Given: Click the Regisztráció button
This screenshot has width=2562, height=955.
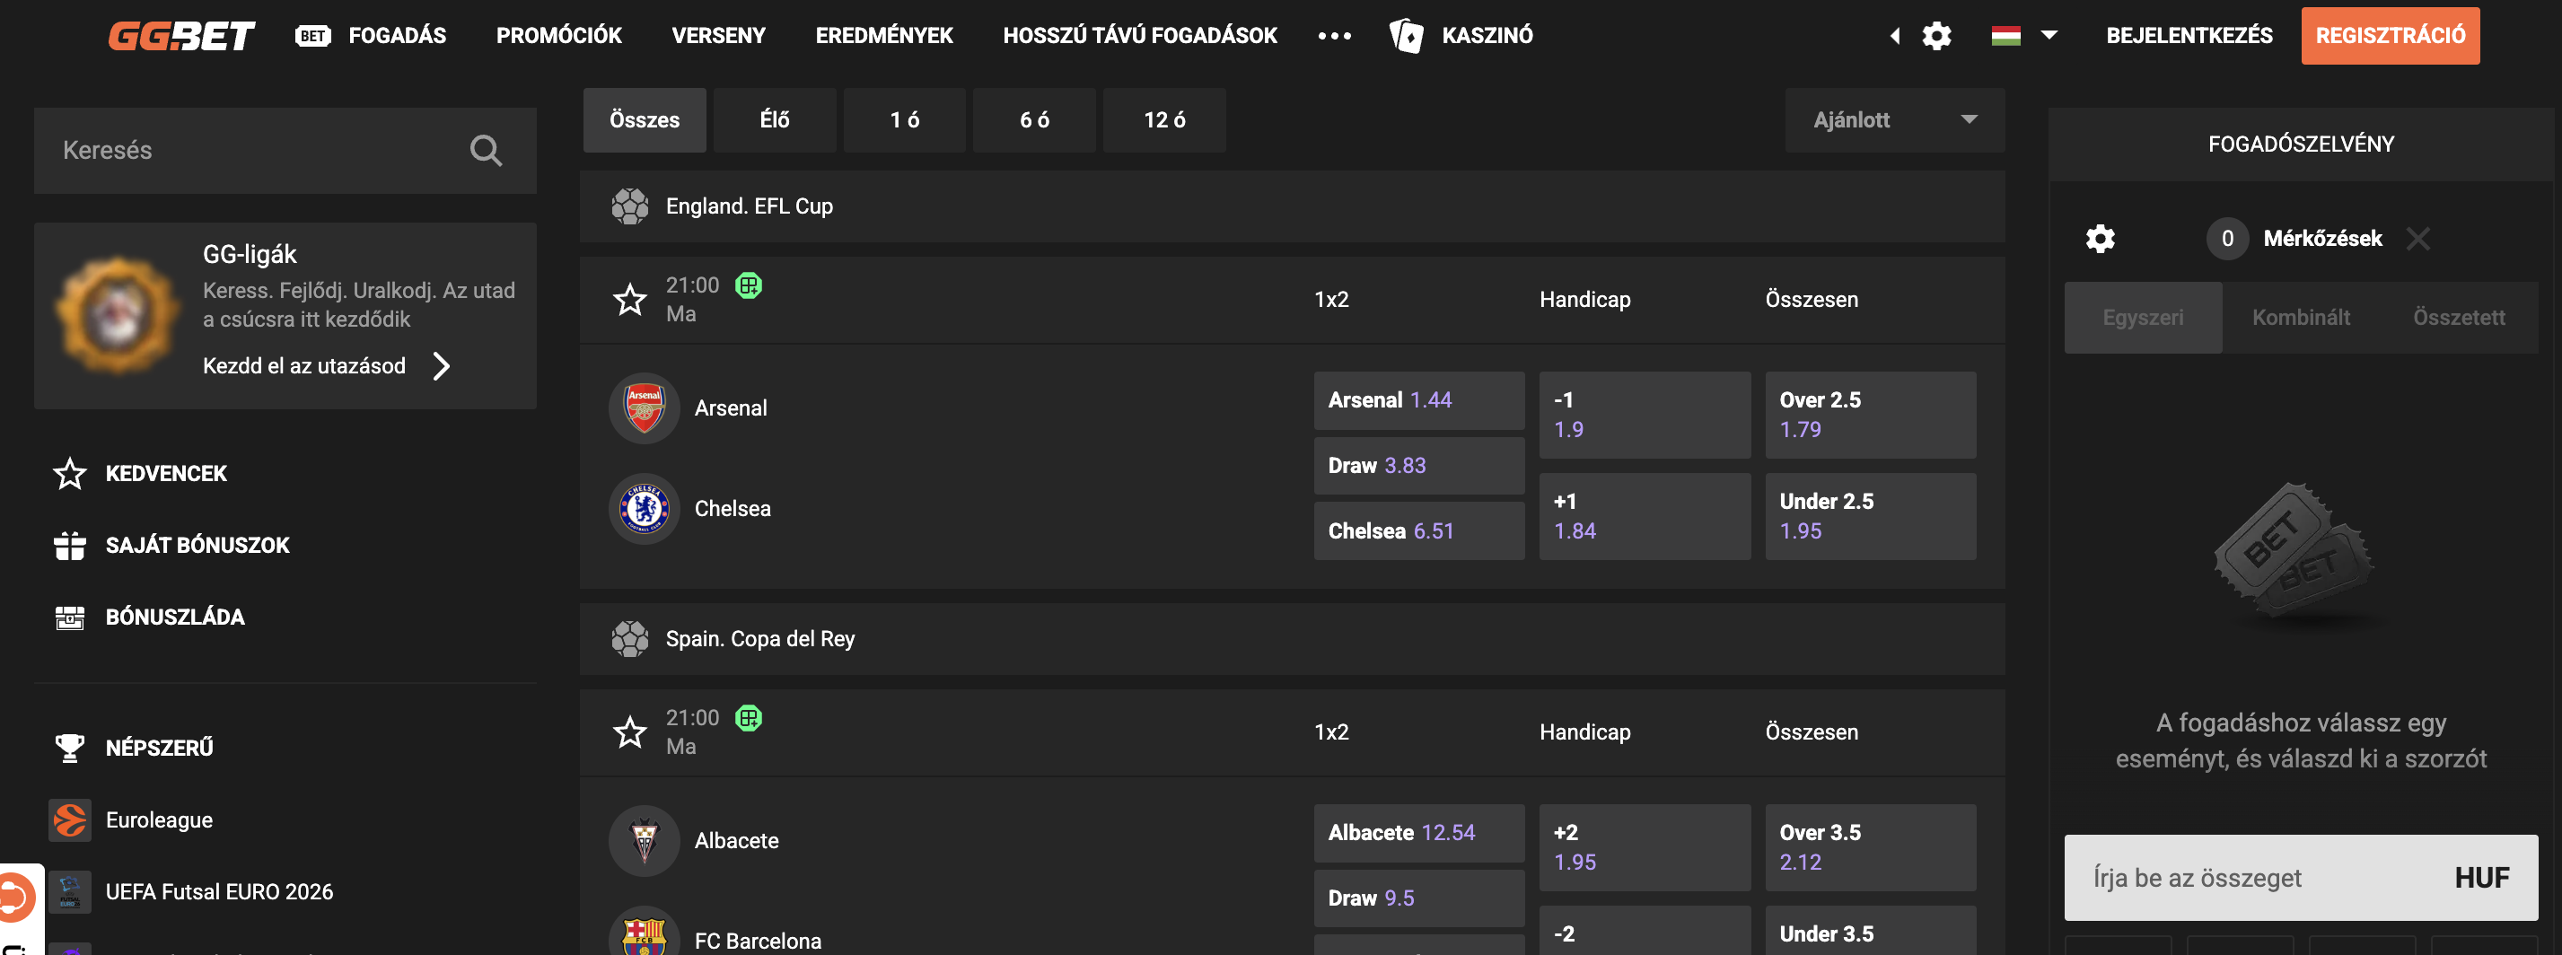Looking at the screenshot, I should click(2389, 36).
